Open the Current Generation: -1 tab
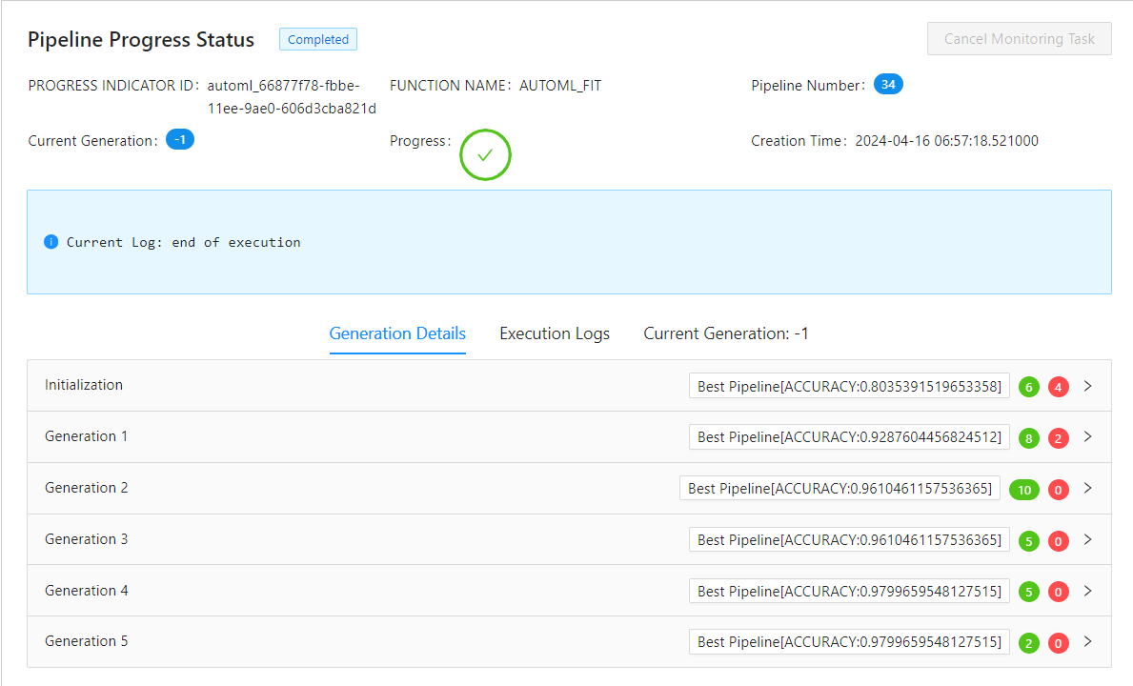Viewport: 1133px width, 686px height. [726, 333]
